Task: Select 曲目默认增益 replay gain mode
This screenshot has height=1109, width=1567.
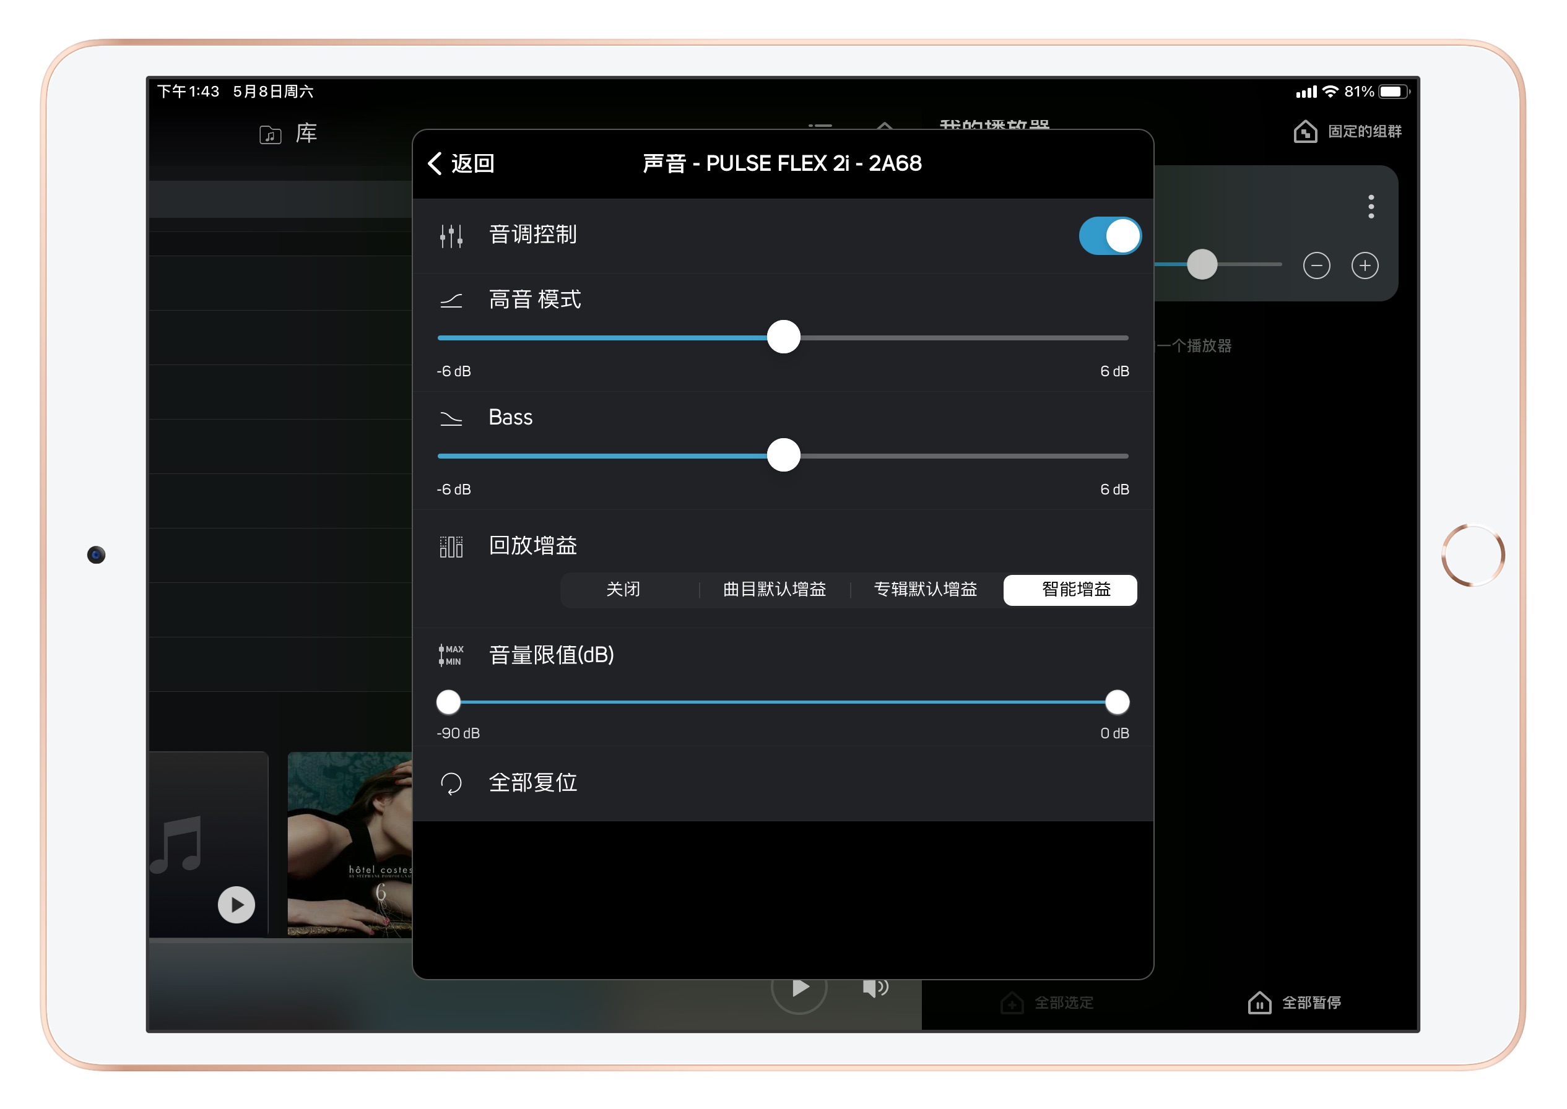Action: [773, 589]
